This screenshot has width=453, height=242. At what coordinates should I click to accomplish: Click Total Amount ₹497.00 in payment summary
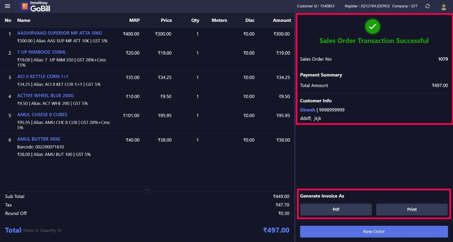[x=440, y=85]
